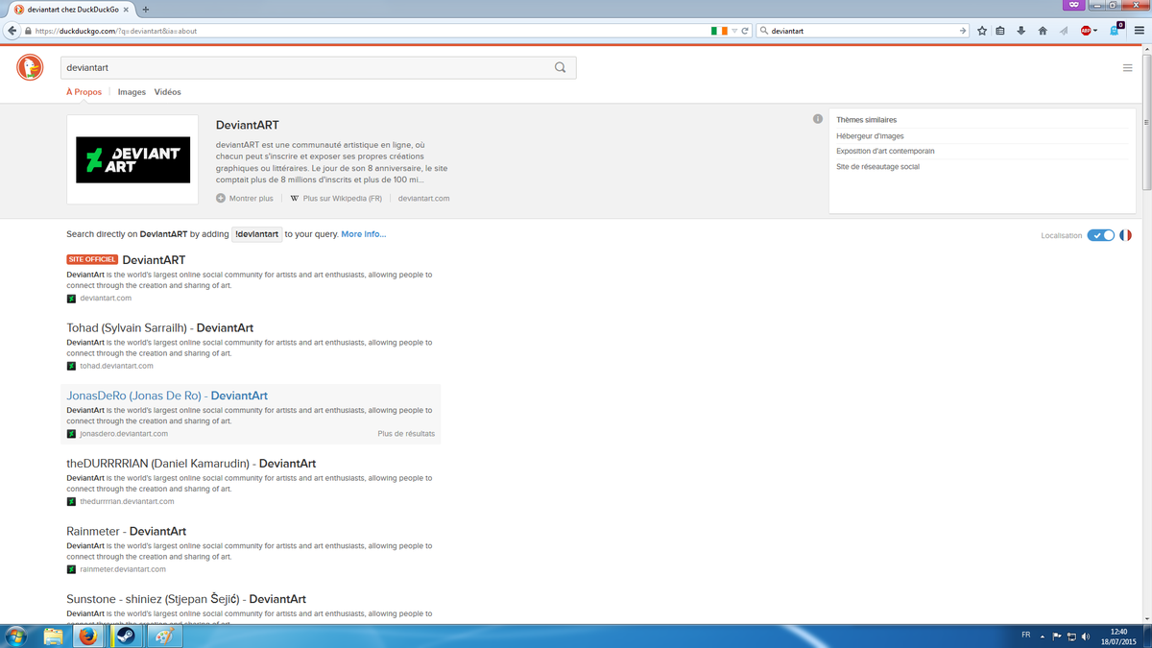Click the favicon beside jonasdero.deviantart.com
1152x648 pixels.
(x=71, y=434)
